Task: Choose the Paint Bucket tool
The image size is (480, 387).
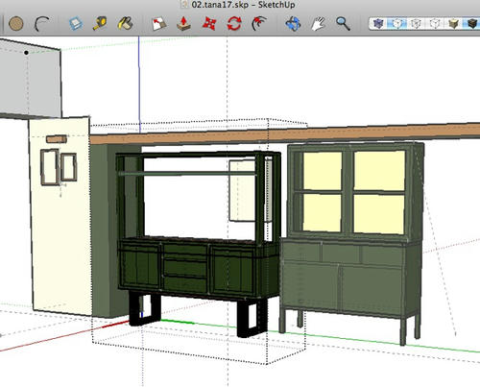Action: point(125,24)
